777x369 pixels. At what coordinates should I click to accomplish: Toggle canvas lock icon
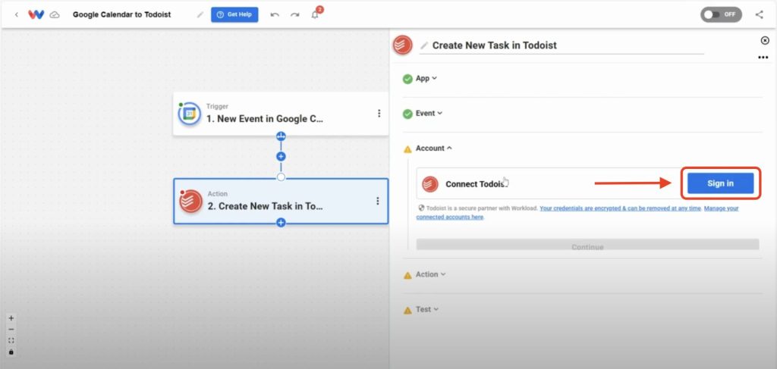11,352
